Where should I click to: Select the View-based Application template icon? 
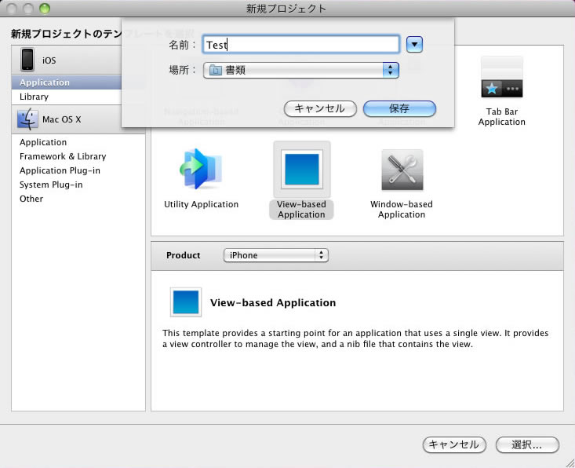[x=302, y=169]
